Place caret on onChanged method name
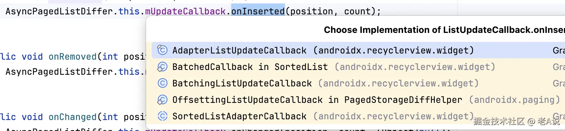The width and height of the screenshot is (565, 131). [73, 117]
